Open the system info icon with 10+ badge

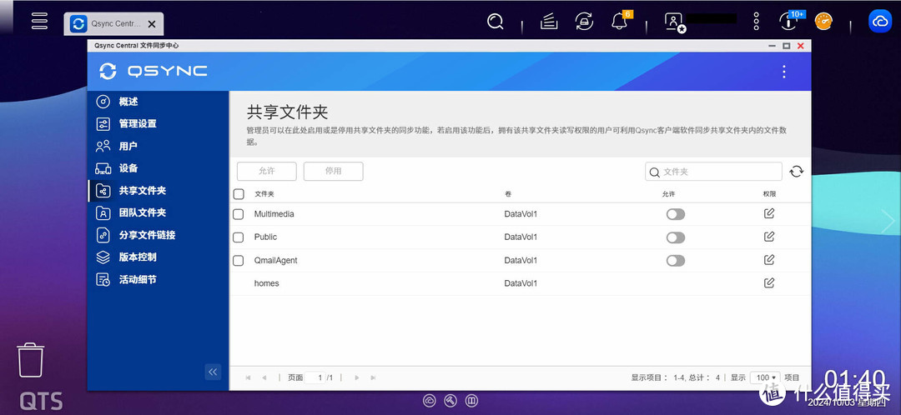[x=788, y=21]
